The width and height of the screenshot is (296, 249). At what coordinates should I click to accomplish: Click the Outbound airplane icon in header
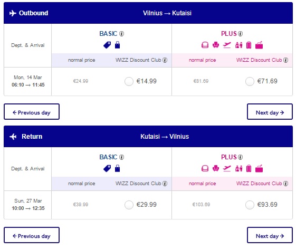13,13
